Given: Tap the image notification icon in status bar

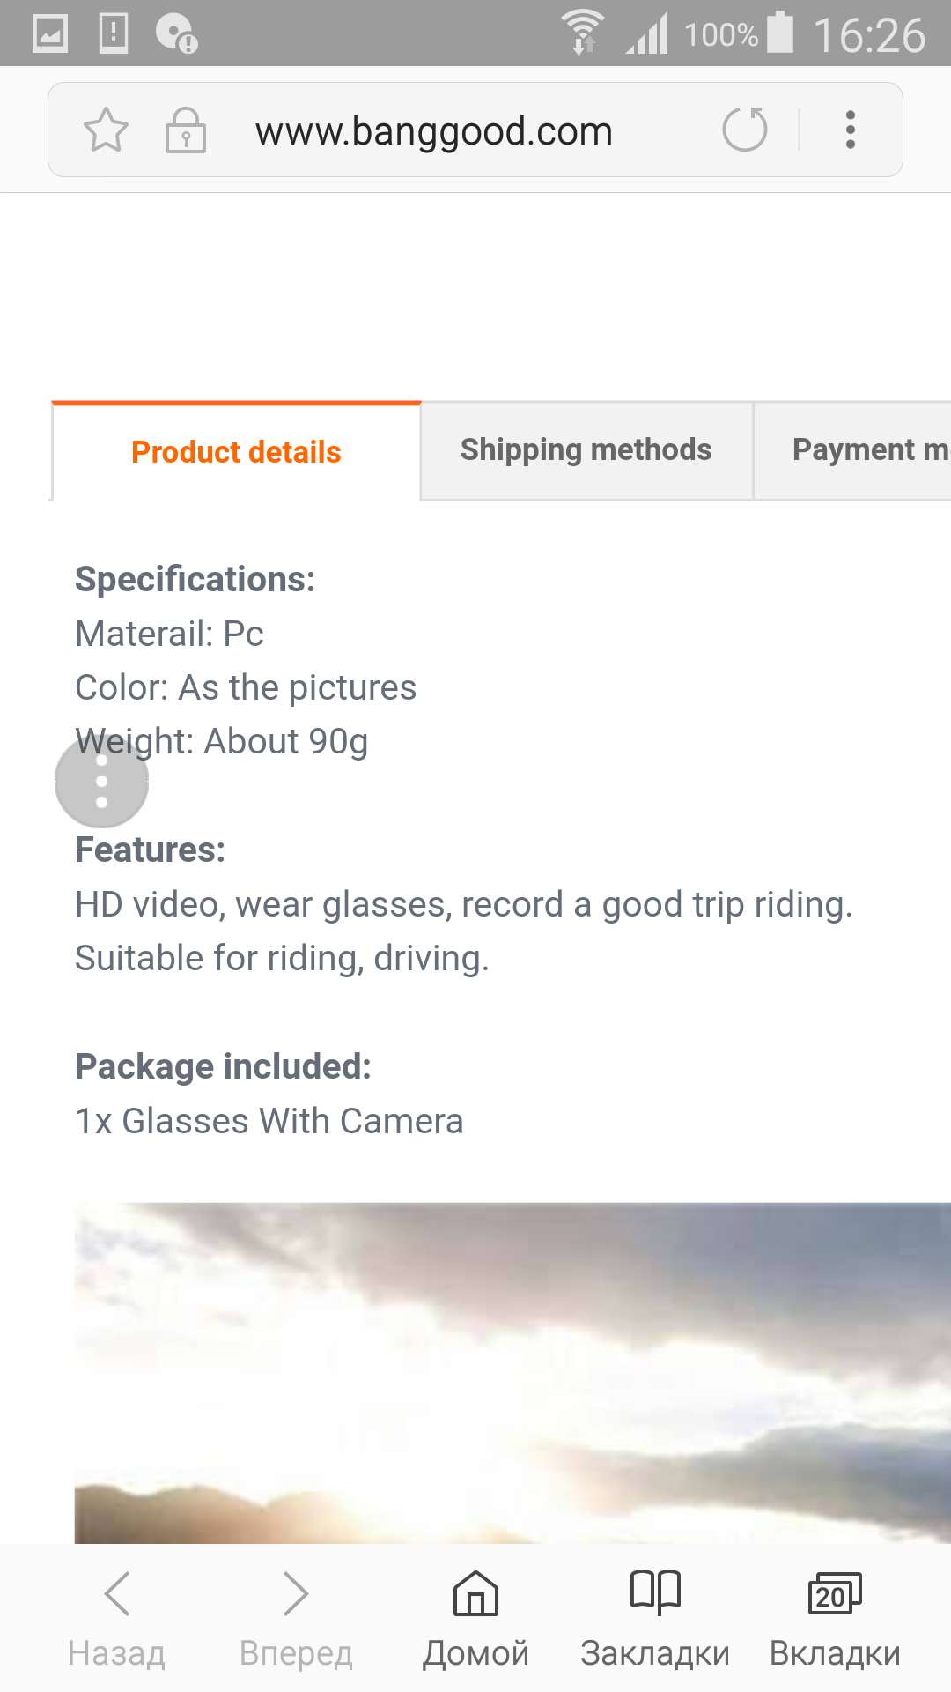Looking at the screenshot, I should click(50, 34).
